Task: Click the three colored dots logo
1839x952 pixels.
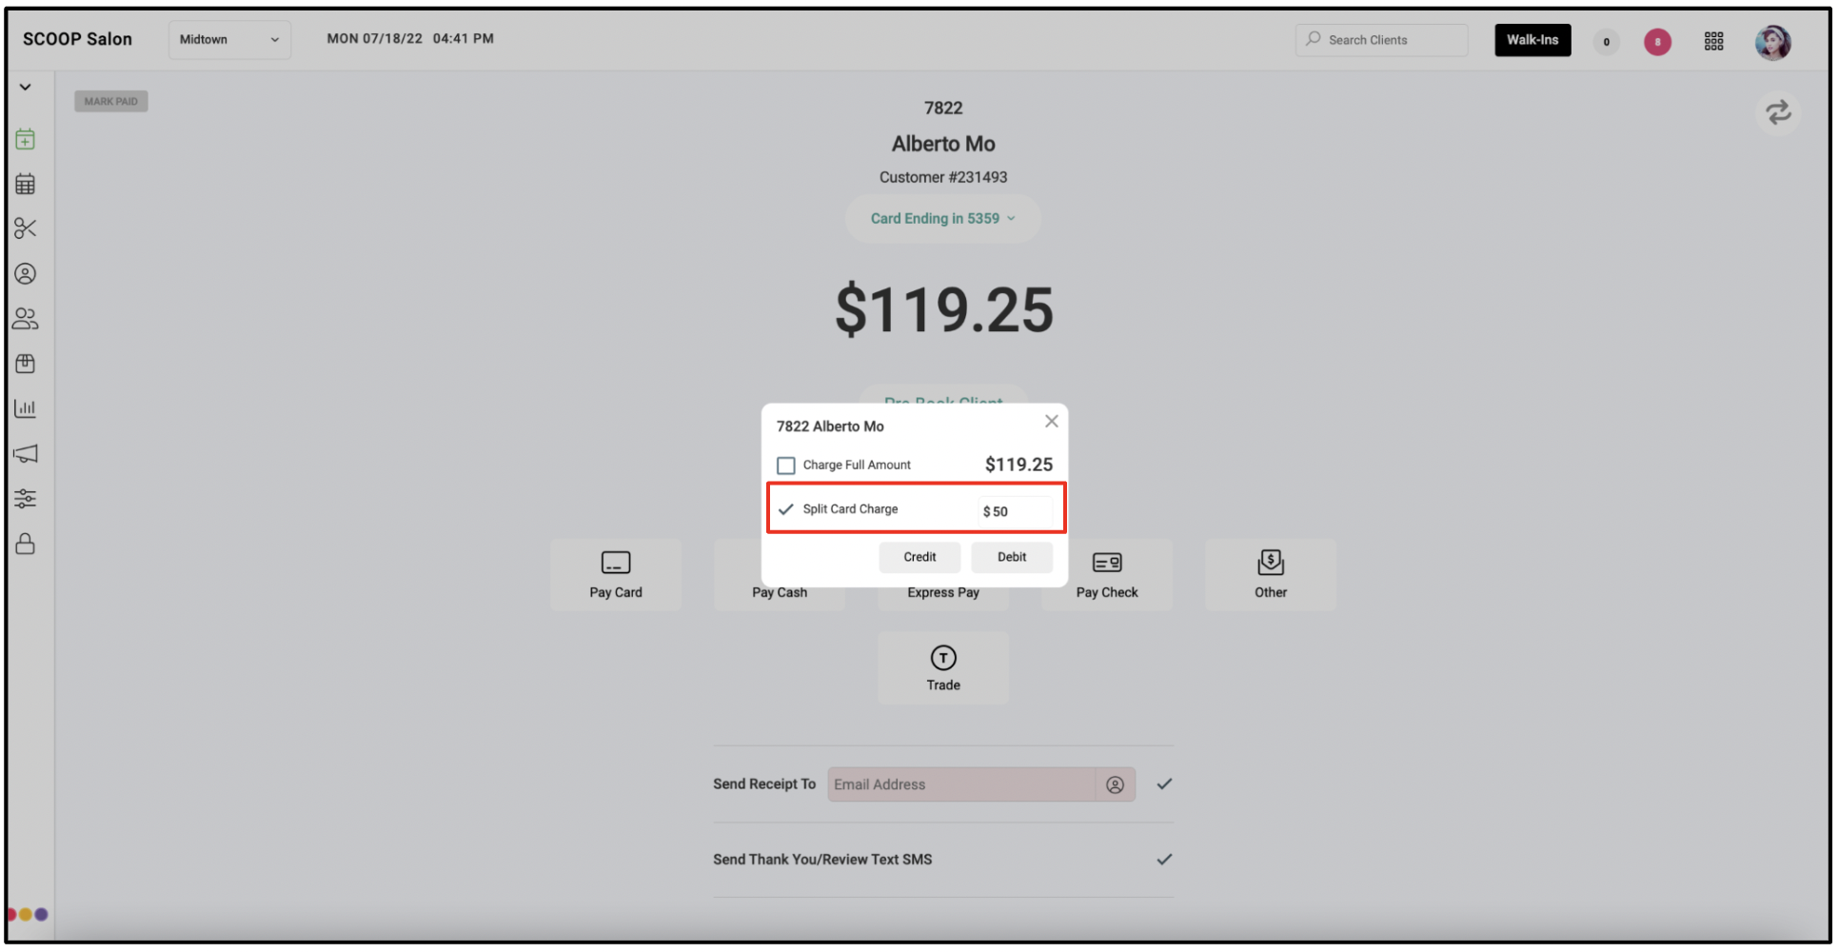Action: 28,914
